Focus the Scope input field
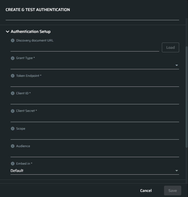Viewport: 188px width, 197px height. point(95,136)
